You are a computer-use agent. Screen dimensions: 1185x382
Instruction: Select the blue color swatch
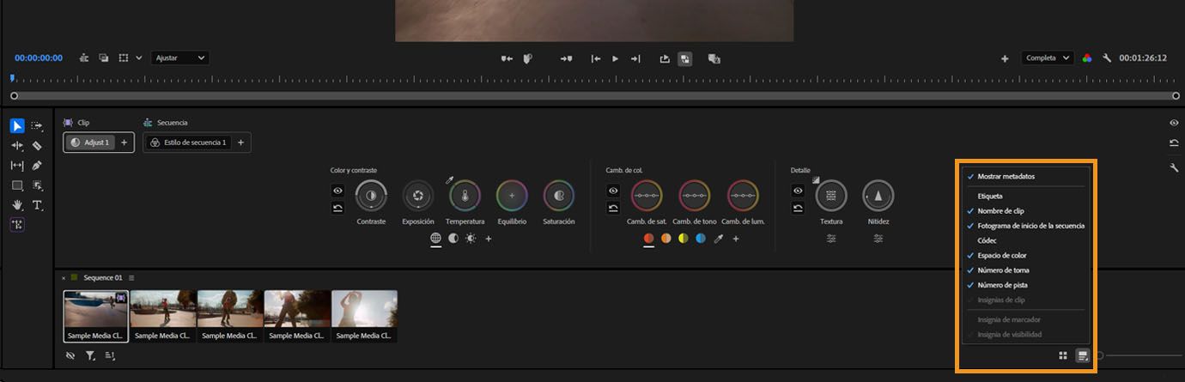[x=701, y=238]
